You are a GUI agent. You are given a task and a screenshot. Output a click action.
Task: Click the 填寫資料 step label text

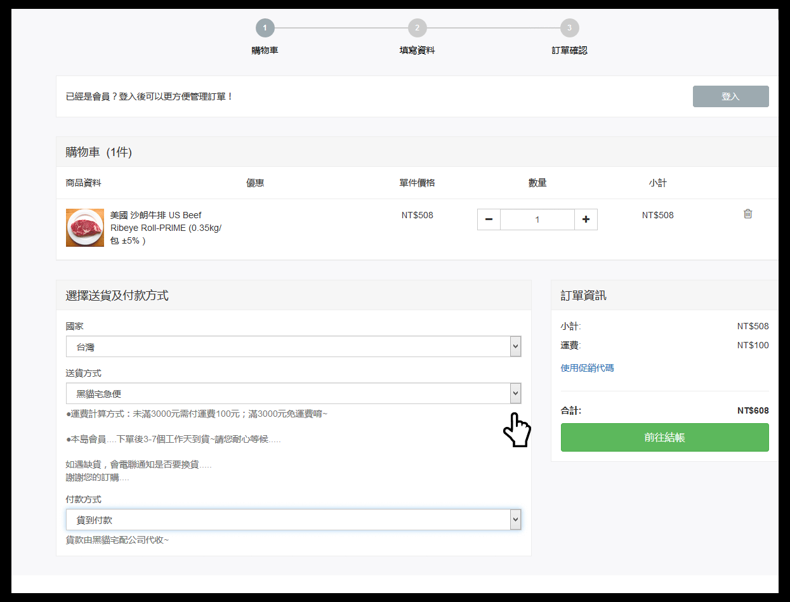pos(417,50)
